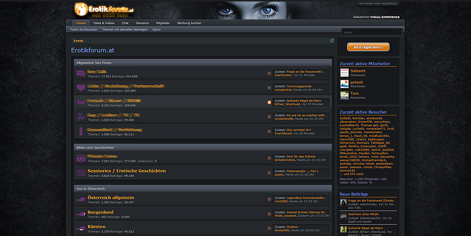Click the book icon beside Sexstories forum
The image size is (471, 236).
(x=81, y=172)
